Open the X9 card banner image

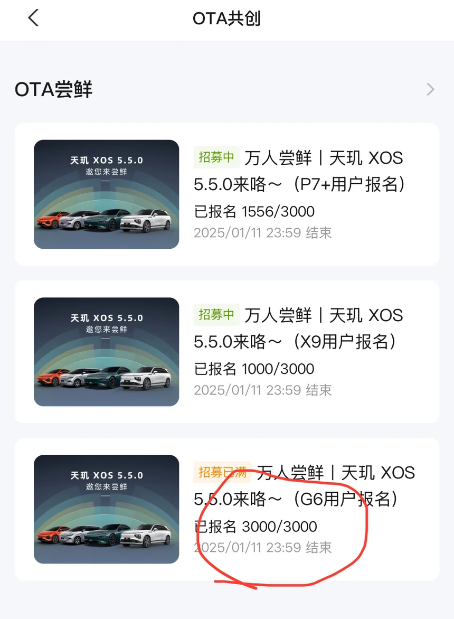pyautogui.click(x=107, y=352)
